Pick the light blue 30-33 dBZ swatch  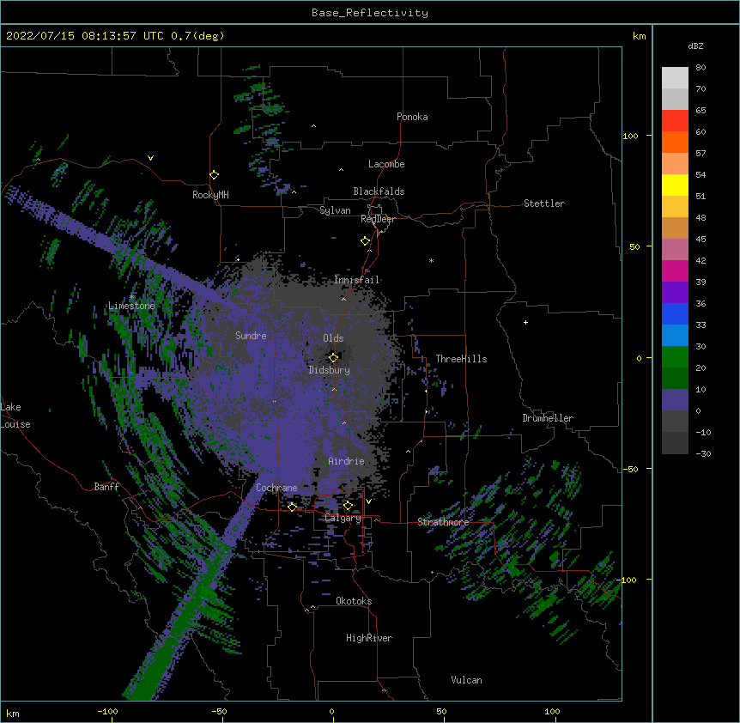click(x=675, y=336)
